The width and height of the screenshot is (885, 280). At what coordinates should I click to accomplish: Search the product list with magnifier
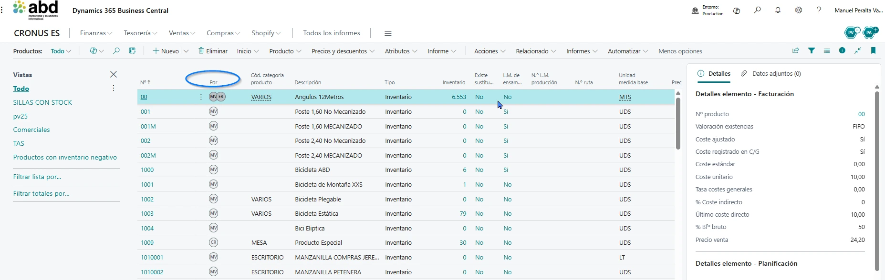116,51
